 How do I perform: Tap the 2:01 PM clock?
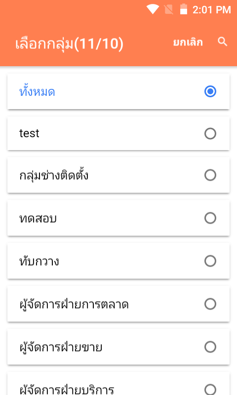211,10
